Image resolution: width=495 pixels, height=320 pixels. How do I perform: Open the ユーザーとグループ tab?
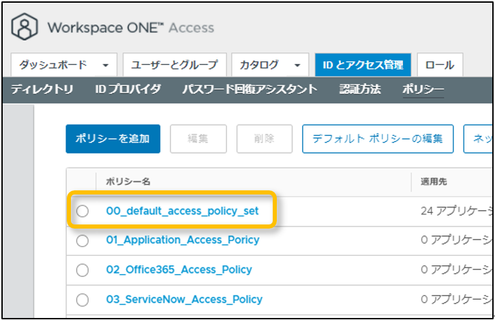(x=175, y=65)
